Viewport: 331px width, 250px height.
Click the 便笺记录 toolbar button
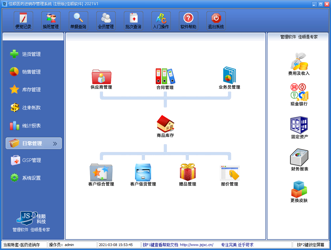click(23, 20)
